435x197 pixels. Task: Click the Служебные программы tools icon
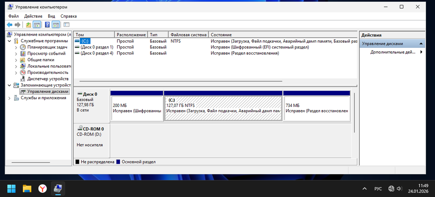(16, 41)
